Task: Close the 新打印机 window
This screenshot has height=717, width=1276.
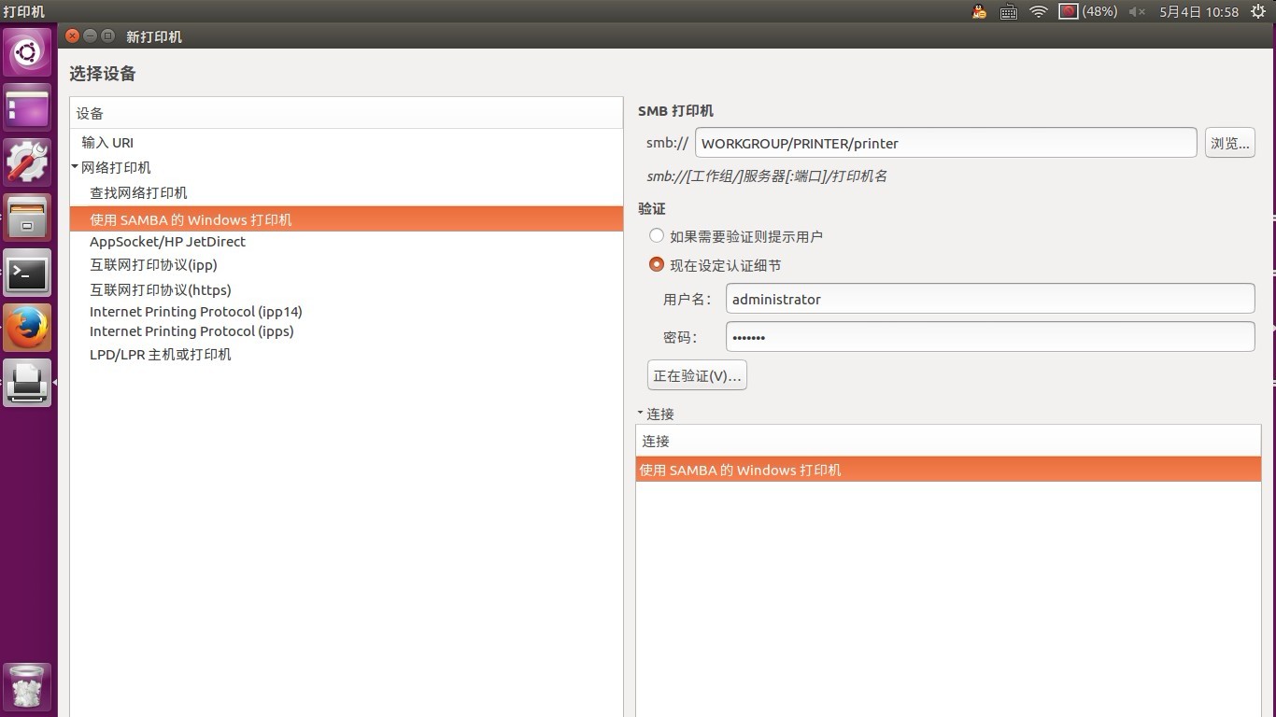Action: click(x=73, y=36)
